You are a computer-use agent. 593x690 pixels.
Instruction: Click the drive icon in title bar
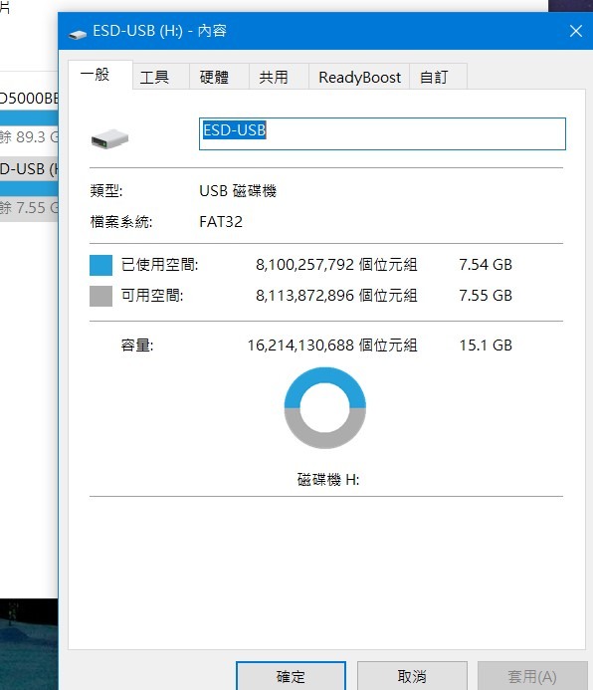[78, 33]
